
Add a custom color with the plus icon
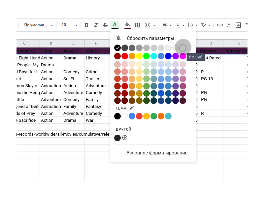[125, 138]
